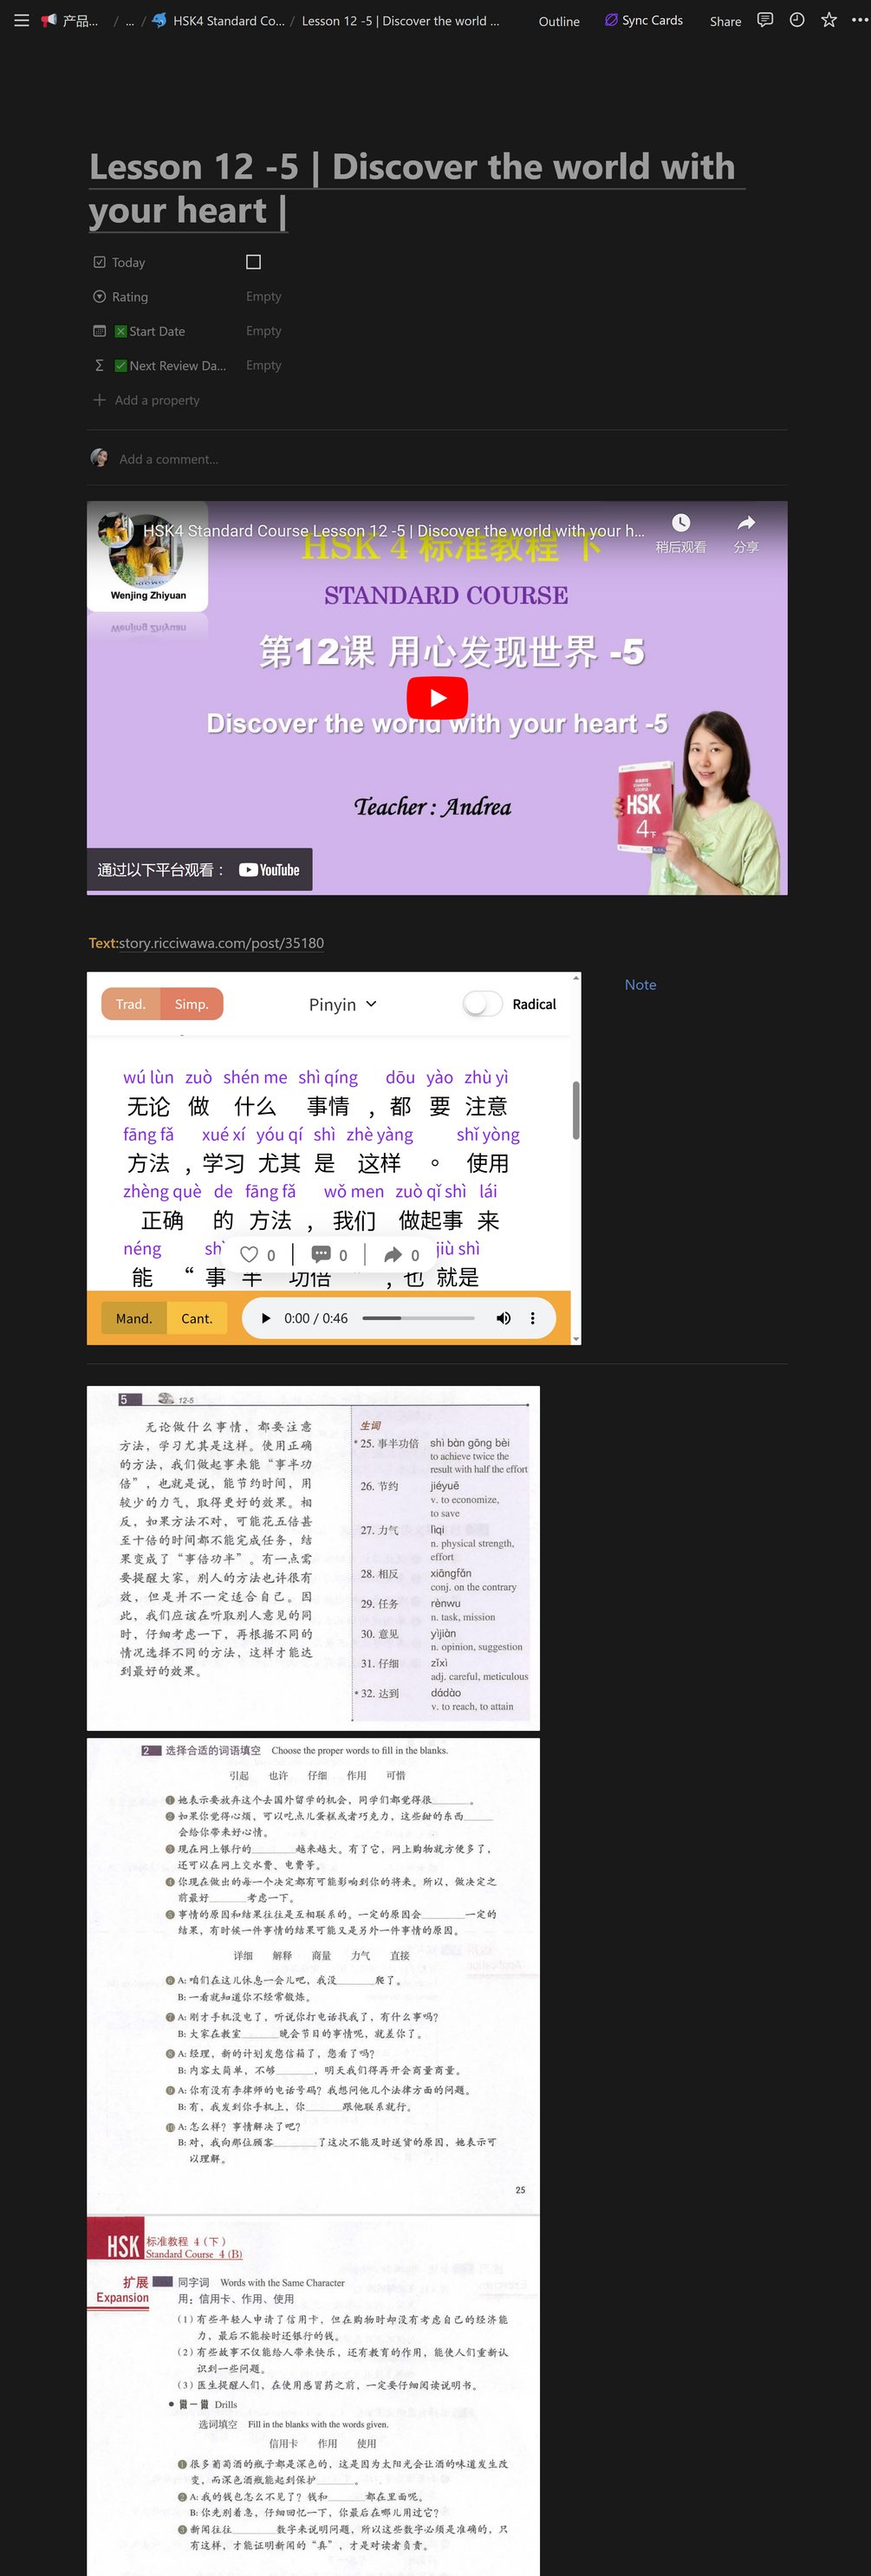The width and height of the screenshot is (871, 2576).
Task: Focus the Add a comment field
Action: [168, 459]
